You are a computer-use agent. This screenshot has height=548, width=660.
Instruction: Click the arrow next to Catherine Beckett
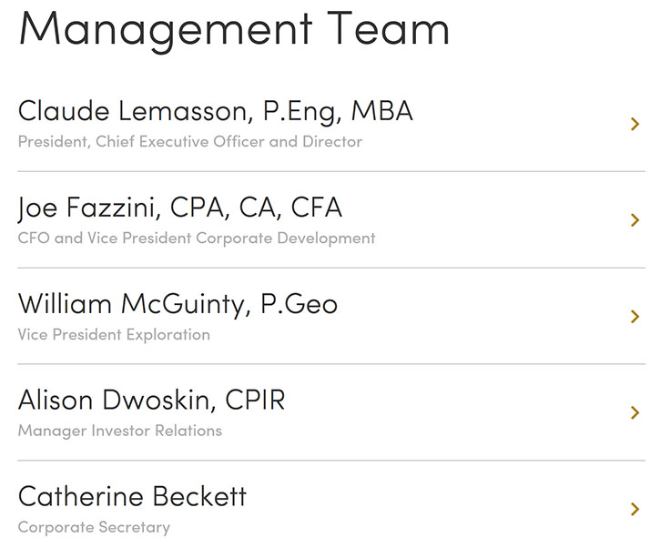pos(635,509)
